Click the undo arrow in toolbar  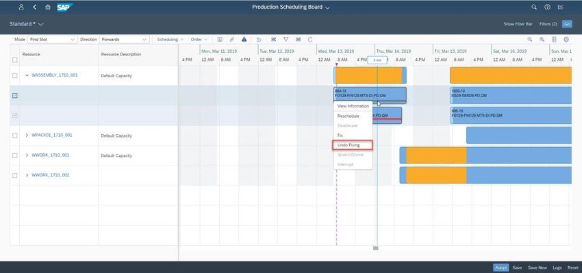(259, 39)
